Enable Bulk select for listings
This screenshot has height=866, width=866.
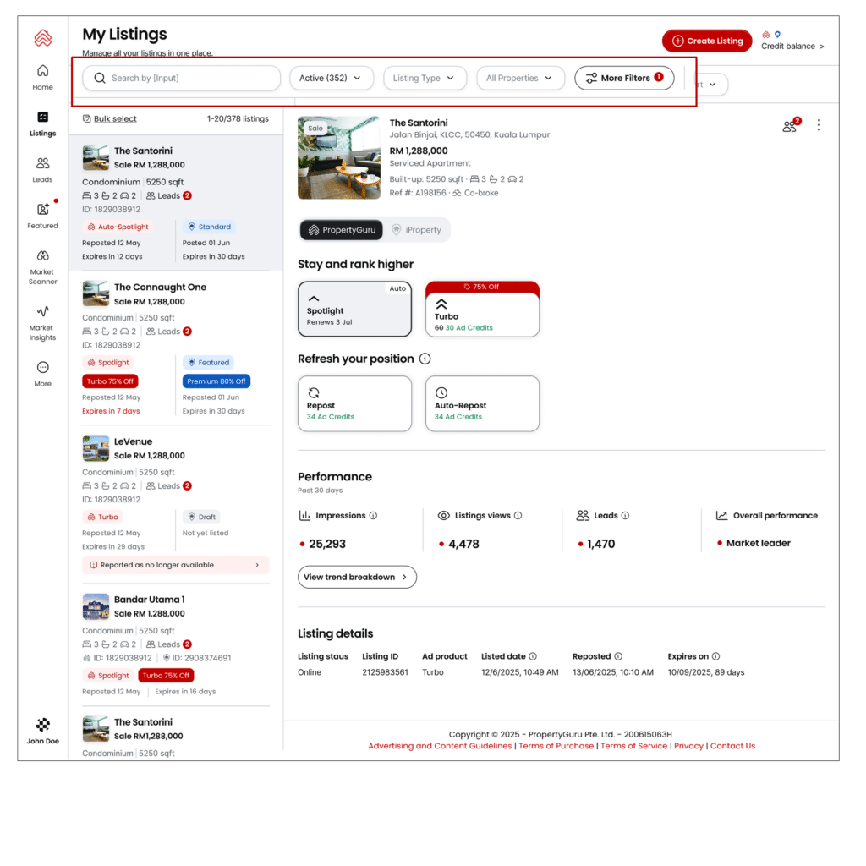pyautogui.click(x=109, y=119)
